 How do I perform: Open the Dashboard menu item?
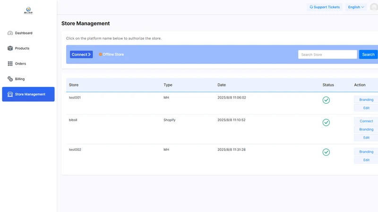[x=28, y=33]
